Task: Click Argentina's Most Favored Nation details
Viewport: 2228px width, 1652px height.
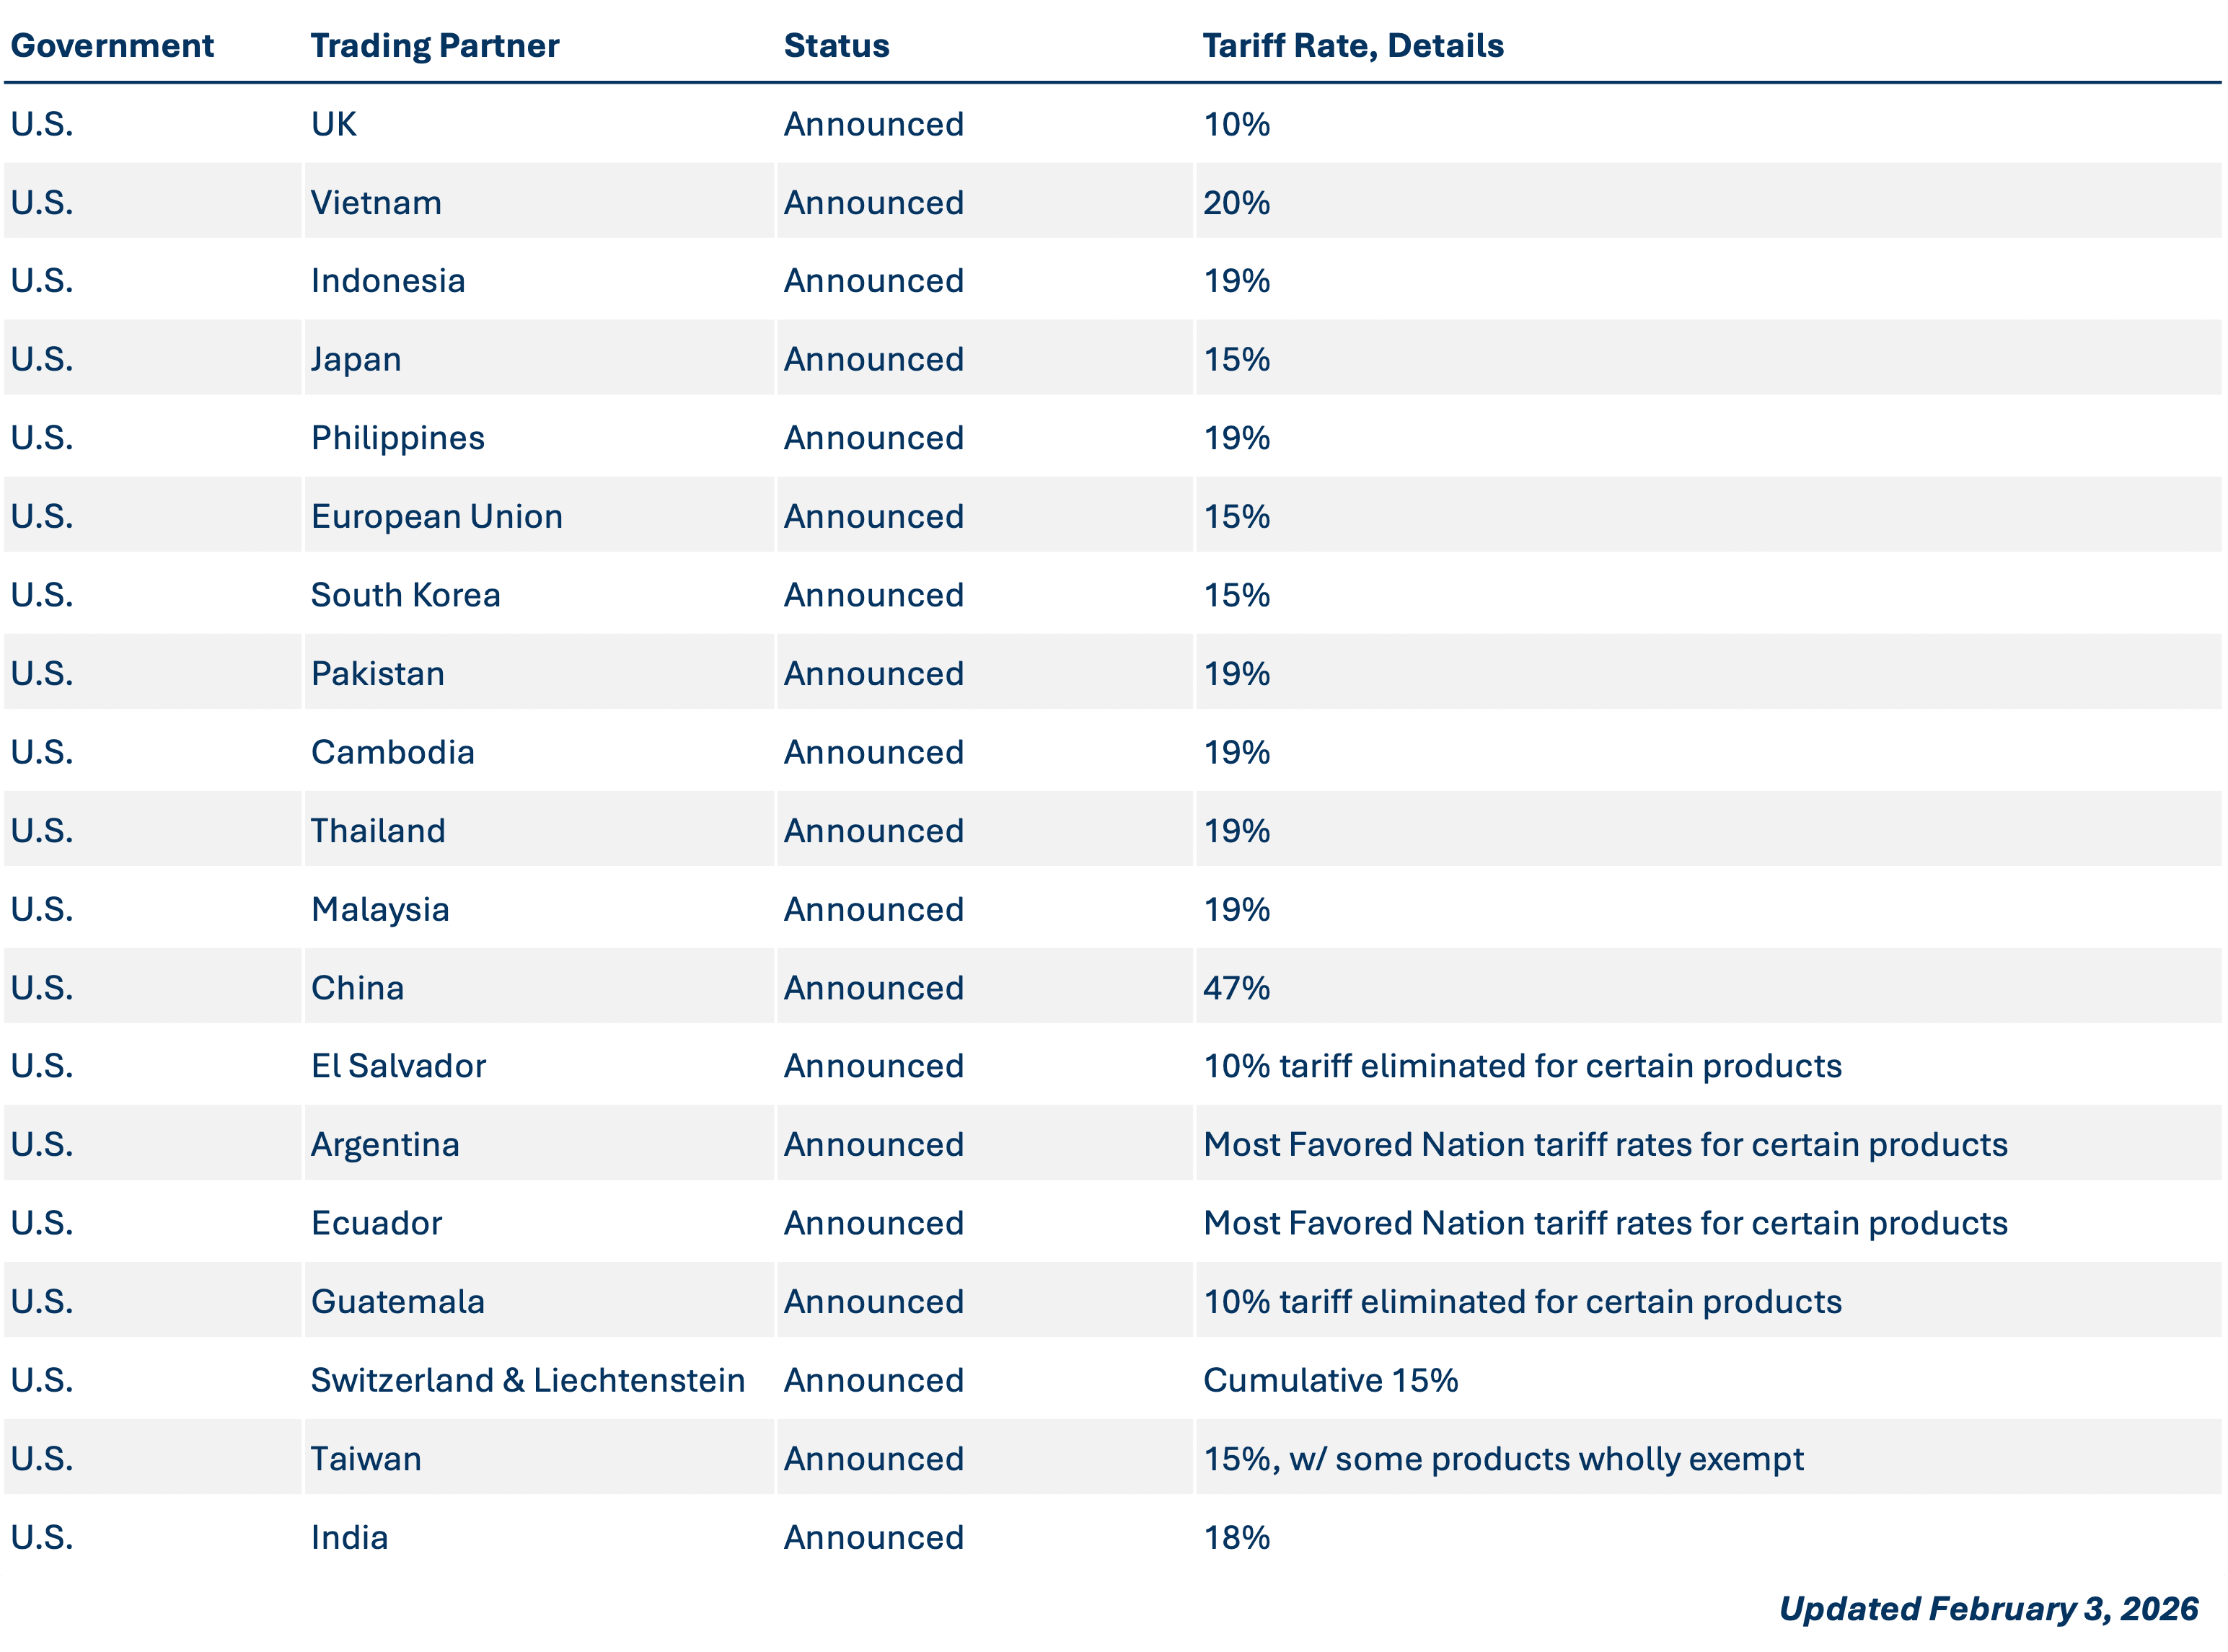Action: pyautogui.click(x=1605, y=1145)
